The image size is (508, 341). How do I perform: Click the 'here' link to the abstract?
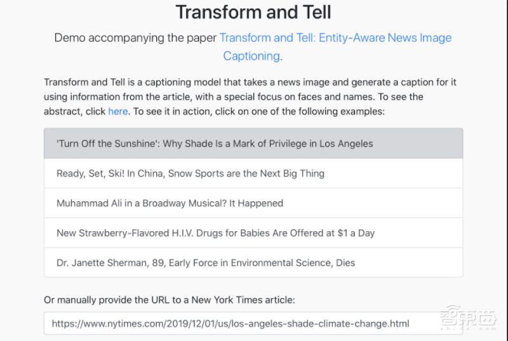point(117,112)
